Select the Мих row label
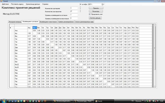Screen dimensions: 165x103 [21, 76]
